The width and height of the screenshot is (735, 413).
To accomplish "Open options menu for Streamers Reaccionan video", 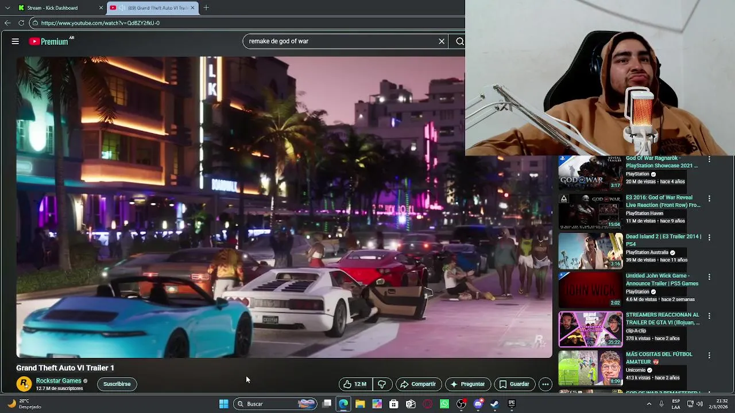I will (x=709, y=316).
